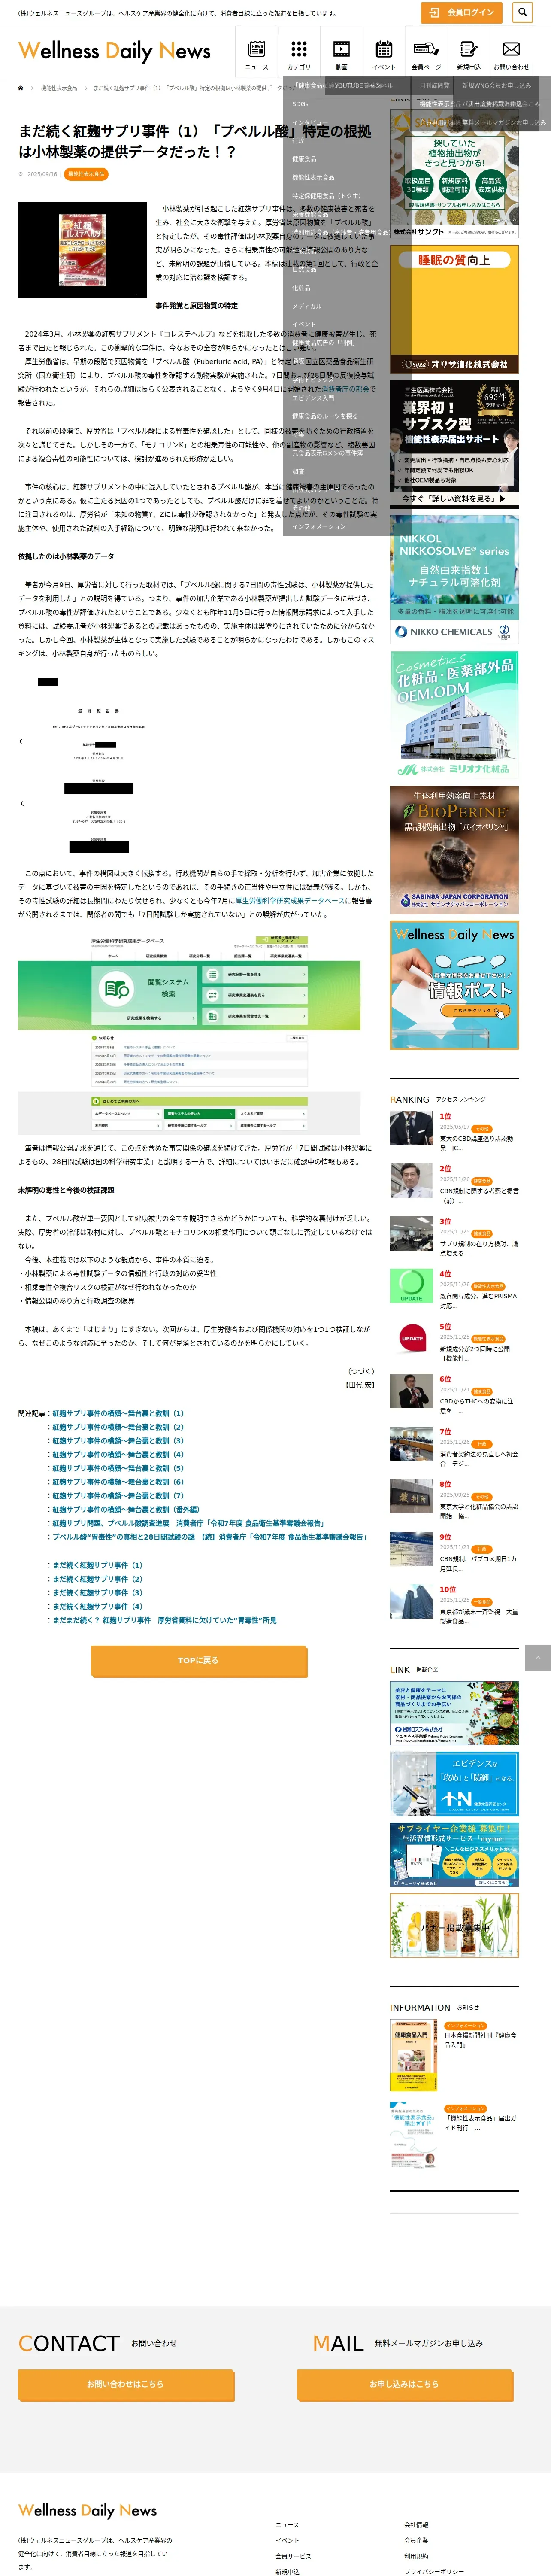Open the 新規申込 registration icon

(468, 54)
